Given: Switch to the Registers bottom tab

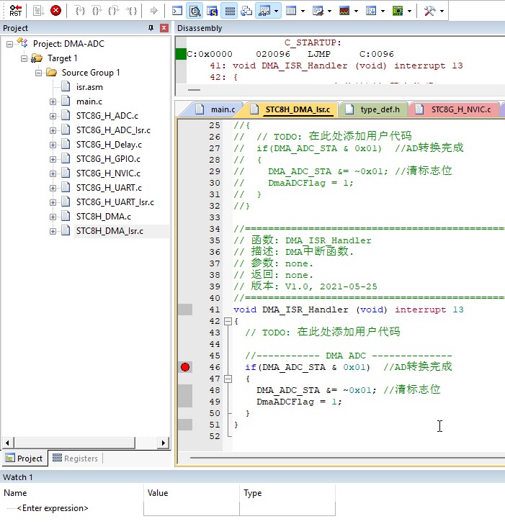Looking at the screenshot, I should (x=76, y=458).
